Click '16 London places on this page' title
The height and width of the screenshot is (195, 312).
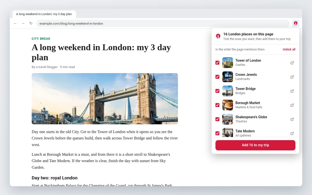[248, 34]
